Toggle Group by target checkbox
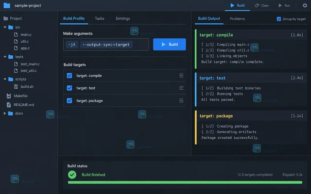This screenshot has width=311, height=194. pos(279,19)
